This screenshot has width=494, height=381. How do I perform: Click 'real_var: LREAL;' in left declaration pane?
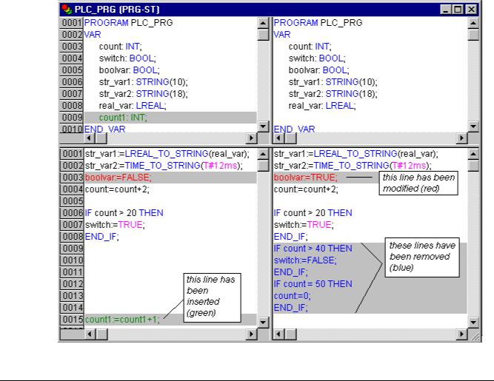133,106
